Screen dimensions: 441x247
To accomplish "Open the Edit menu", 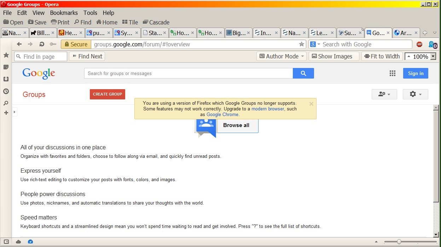I will pyautogui.click(x=22, y=13).
